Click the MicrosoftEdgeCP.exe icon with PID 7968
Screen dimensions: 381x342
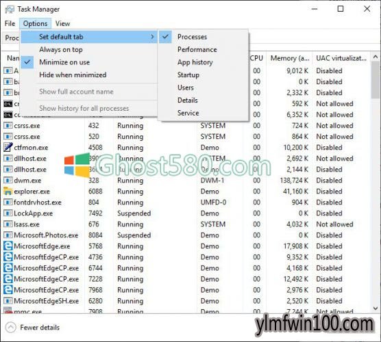[8, 290]
